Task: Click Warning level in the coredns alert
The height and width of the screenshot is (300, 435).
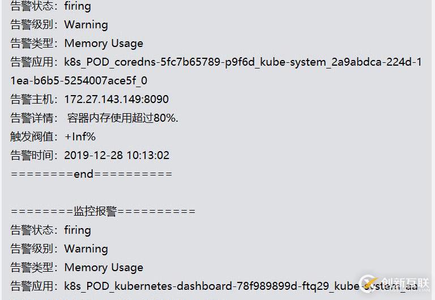Action: coord(86,24)
